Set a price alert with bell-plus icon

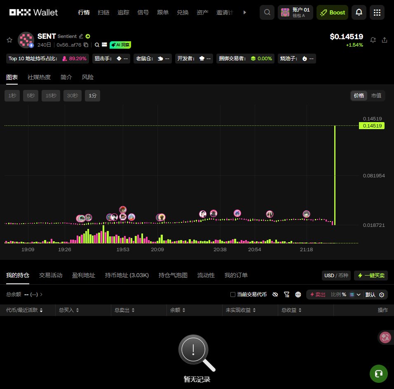pos(373,40)
